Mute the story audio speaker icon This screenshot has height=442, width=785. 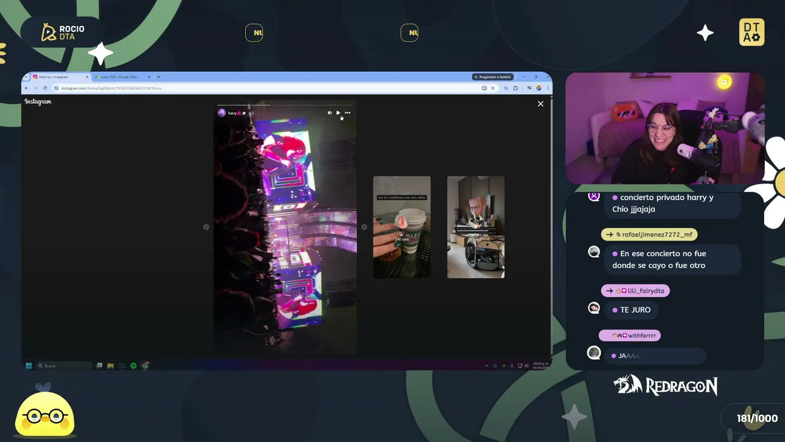point(329,113)
